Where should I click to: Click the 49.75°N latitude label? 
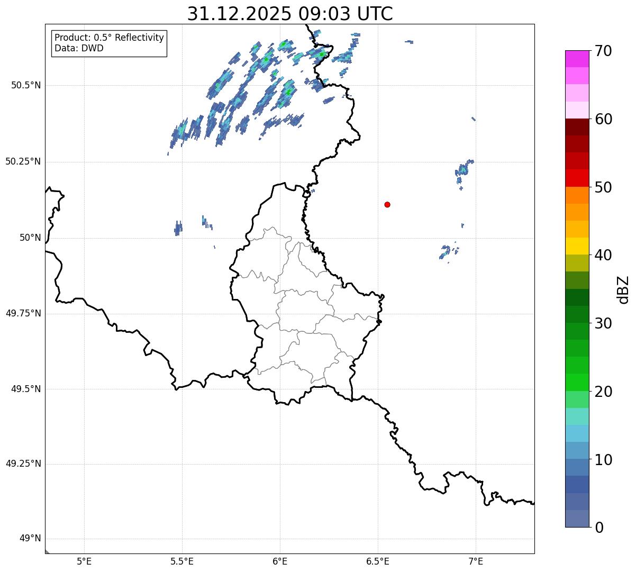click(23, 313)
